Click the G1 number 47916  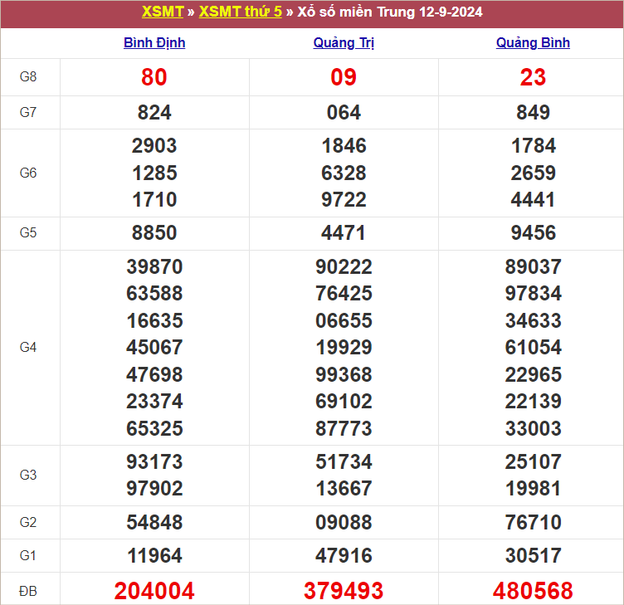pyautogui.click(x=344, y=556)
